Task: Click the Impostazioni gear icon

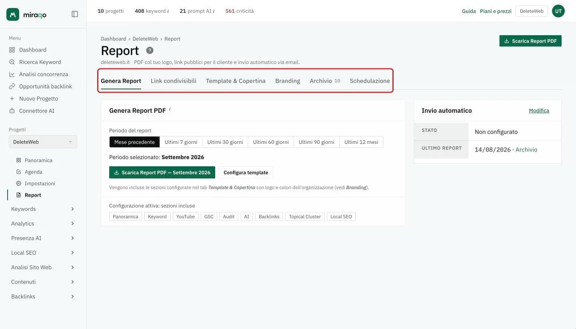Action: [18, 183]
